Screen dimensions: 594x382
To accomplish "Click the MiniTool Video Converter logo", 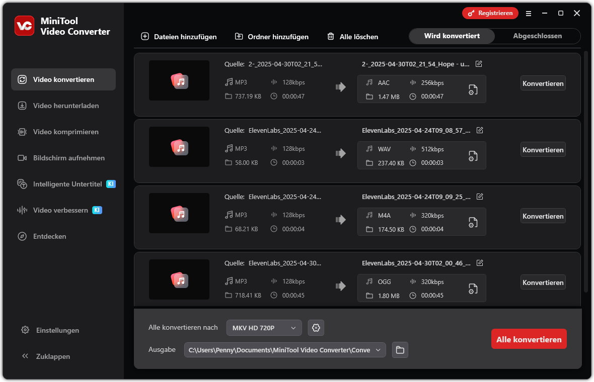I will click(x=24, y=26).
